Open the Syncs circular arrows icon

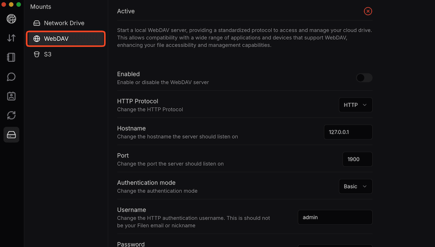11,115
